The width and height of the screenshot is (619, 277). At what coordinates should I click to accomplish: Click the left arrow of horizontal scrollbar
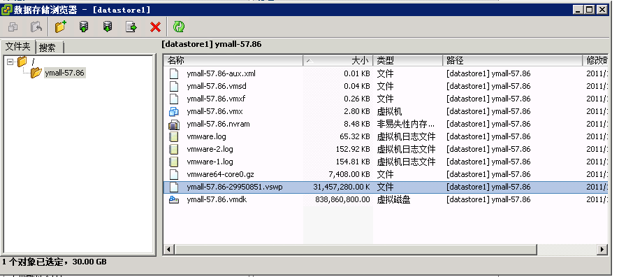coord(169,249)
